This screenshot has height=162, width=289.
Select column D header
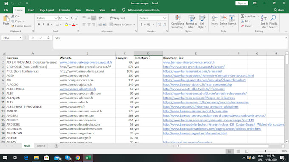tap(148, 53)
